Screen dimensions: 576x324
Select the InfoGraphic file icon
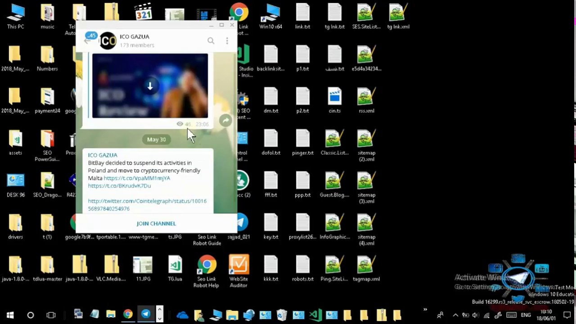click(x=334, y=227)
